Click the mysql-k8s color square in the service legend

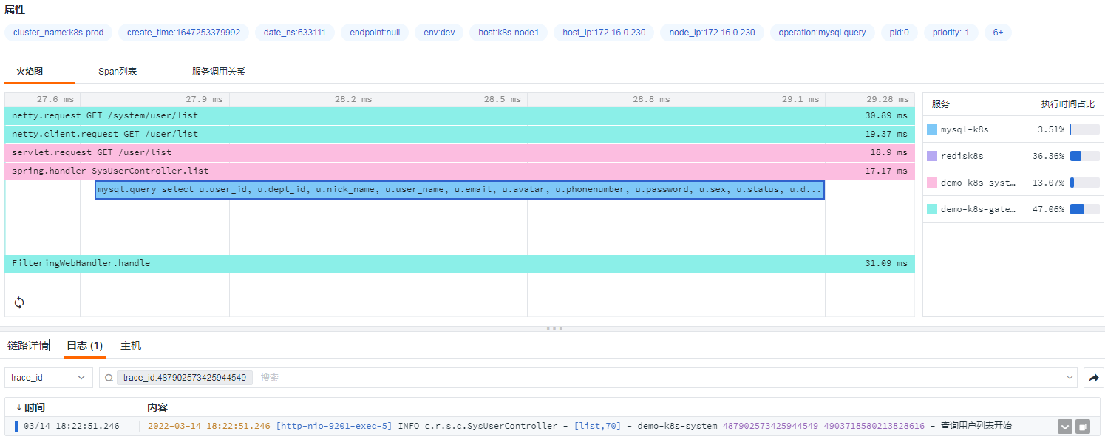932,129
